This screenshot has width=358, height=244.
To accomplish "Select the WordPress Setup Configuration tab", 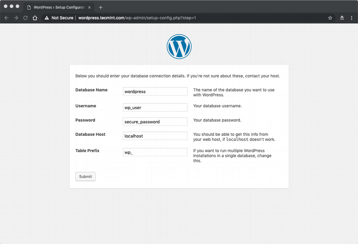I will [59, 7].
